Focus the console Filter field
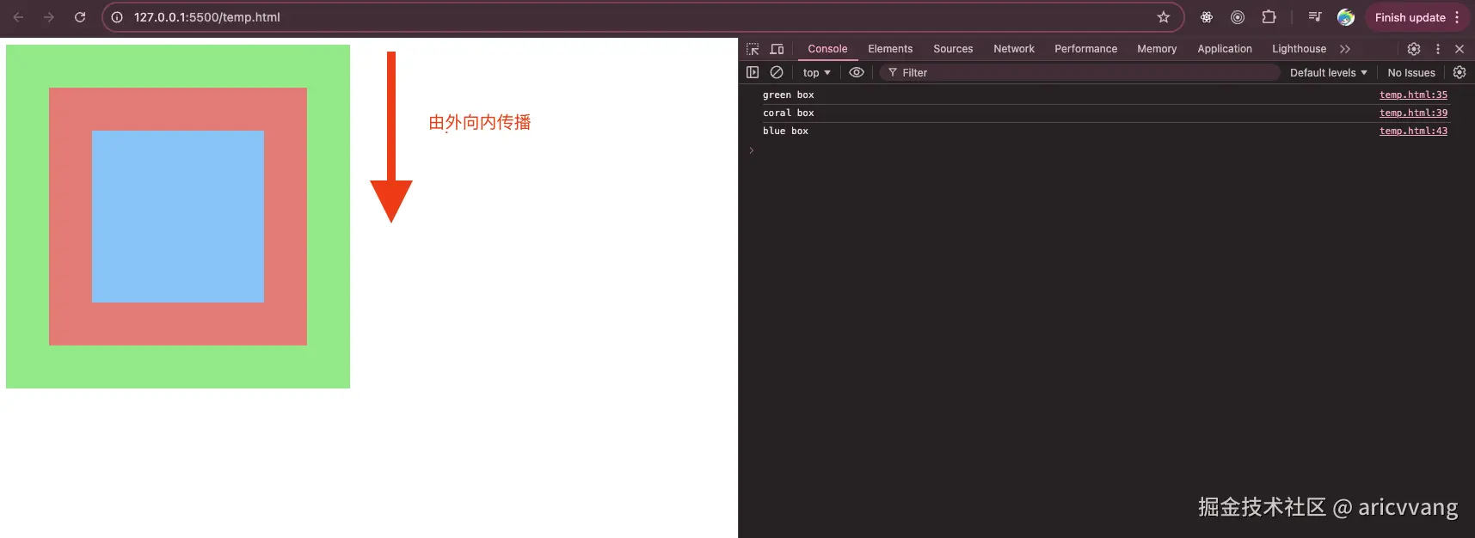This screenshot has height=538, width=1475. coord(1079,73)
